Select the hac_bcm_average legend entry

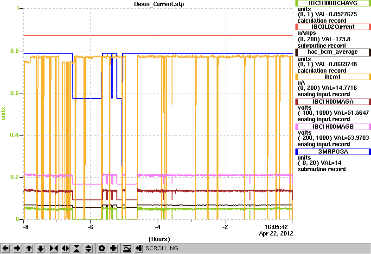[x=333, y=52]
